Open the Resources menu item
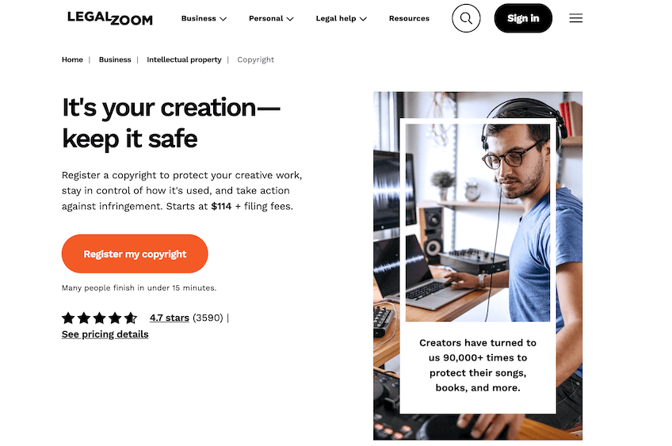The width and height of the screenshot is (672, 446). pos(409,18)
